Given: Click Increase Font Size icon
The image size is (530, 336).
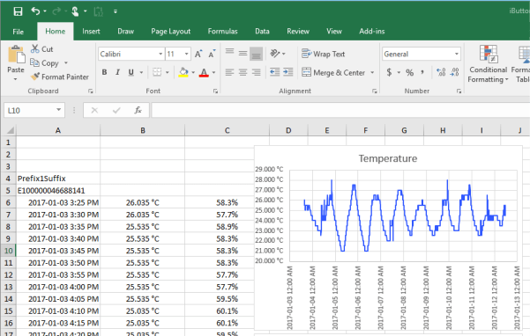Looking at the screenshot, I should [198, 54].
